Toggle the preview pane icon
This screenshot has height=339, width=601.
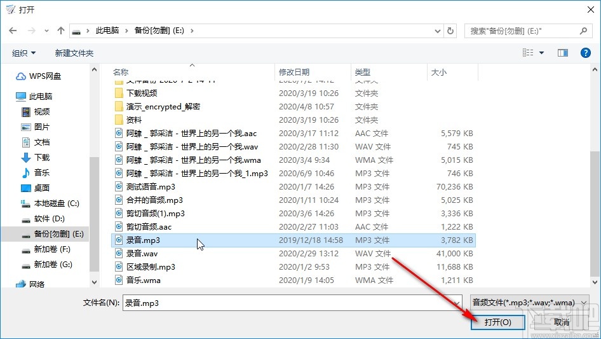point(563,53)
